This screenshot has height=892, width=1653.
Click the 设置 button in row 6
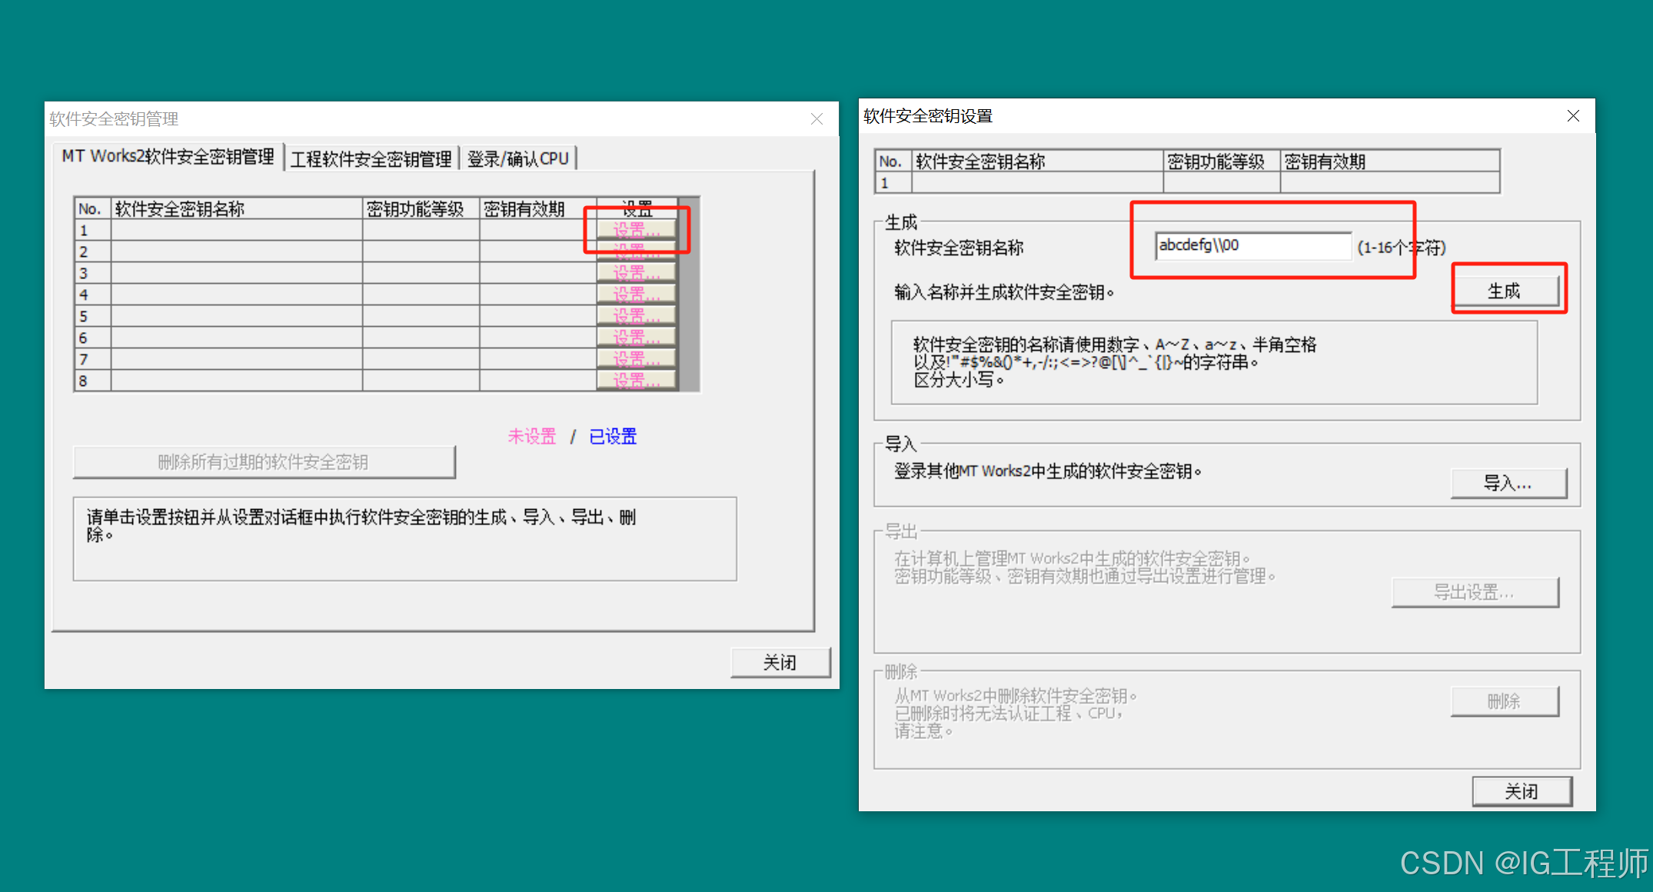[636, 338]
